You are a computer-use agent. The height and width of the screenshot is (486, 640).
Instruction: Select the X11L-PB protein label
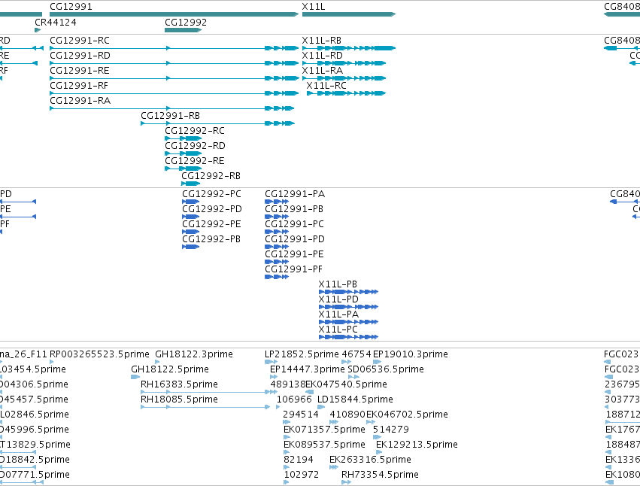[338, 284]
